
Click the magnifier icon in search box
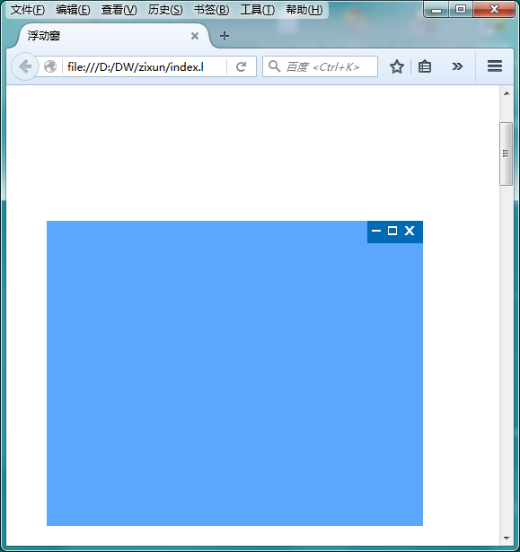click(x=274, y=66)
